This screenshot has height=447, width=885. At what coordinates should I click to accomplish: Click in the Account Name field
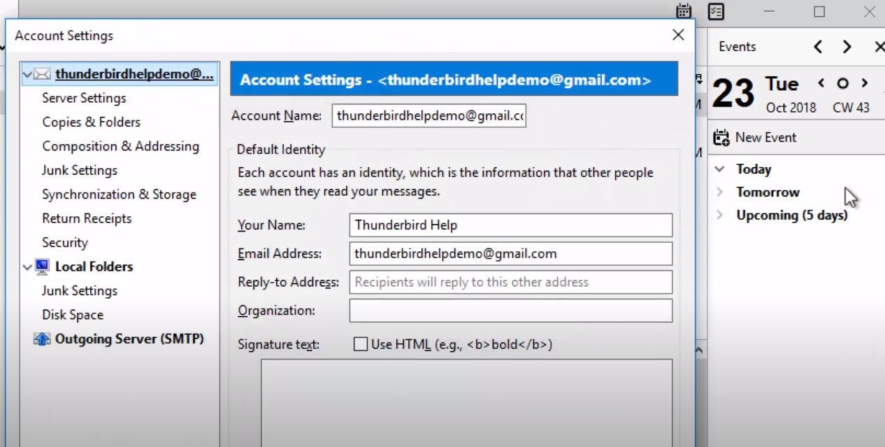(x=429, y=116)
